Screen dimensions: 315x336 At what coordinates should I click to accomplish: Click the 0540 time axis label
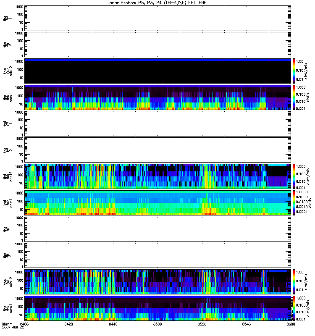click(247, 324)
